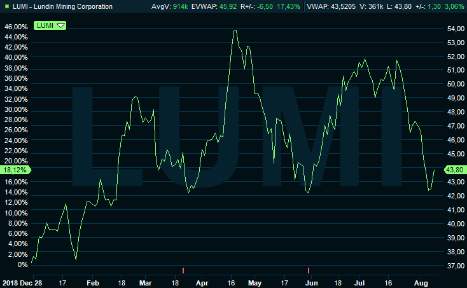Click the May label on time axis
467x288 pixels.
coord(254,283)
